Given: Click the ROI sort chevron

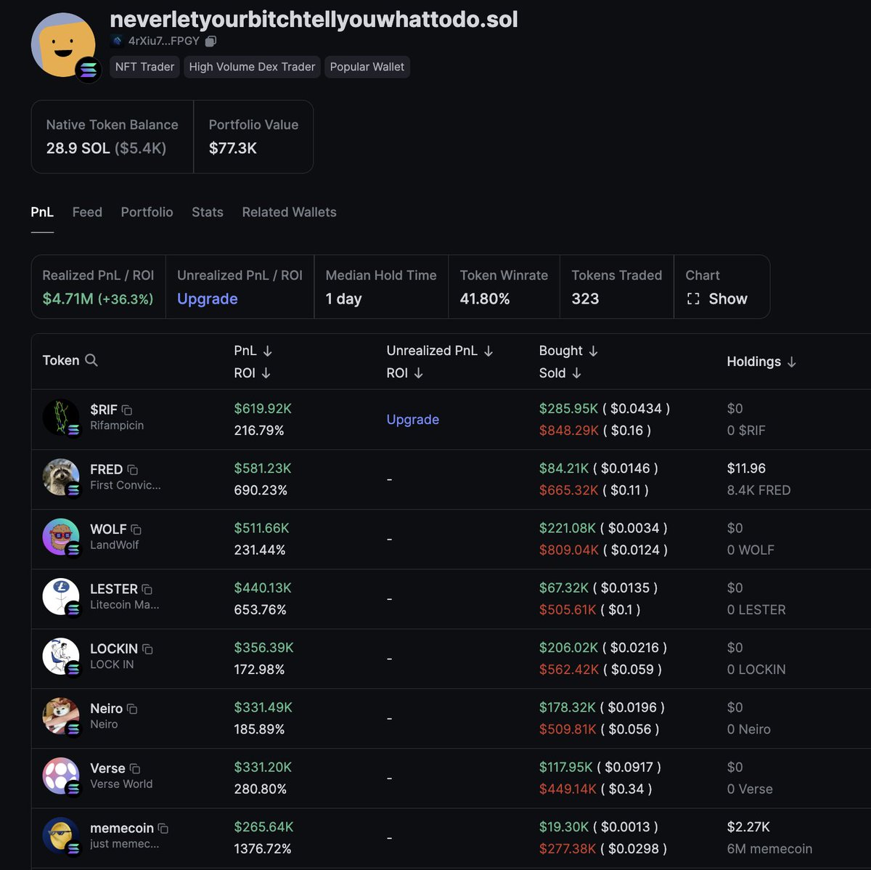Looking at the screenshot, I should (267, 373).
